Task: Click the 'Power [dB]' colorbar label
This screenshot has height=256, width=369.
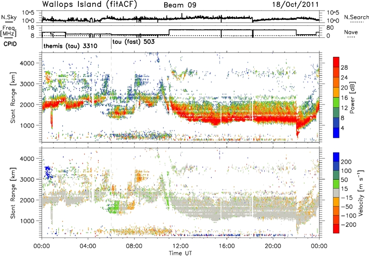Action: click(352, 98)
